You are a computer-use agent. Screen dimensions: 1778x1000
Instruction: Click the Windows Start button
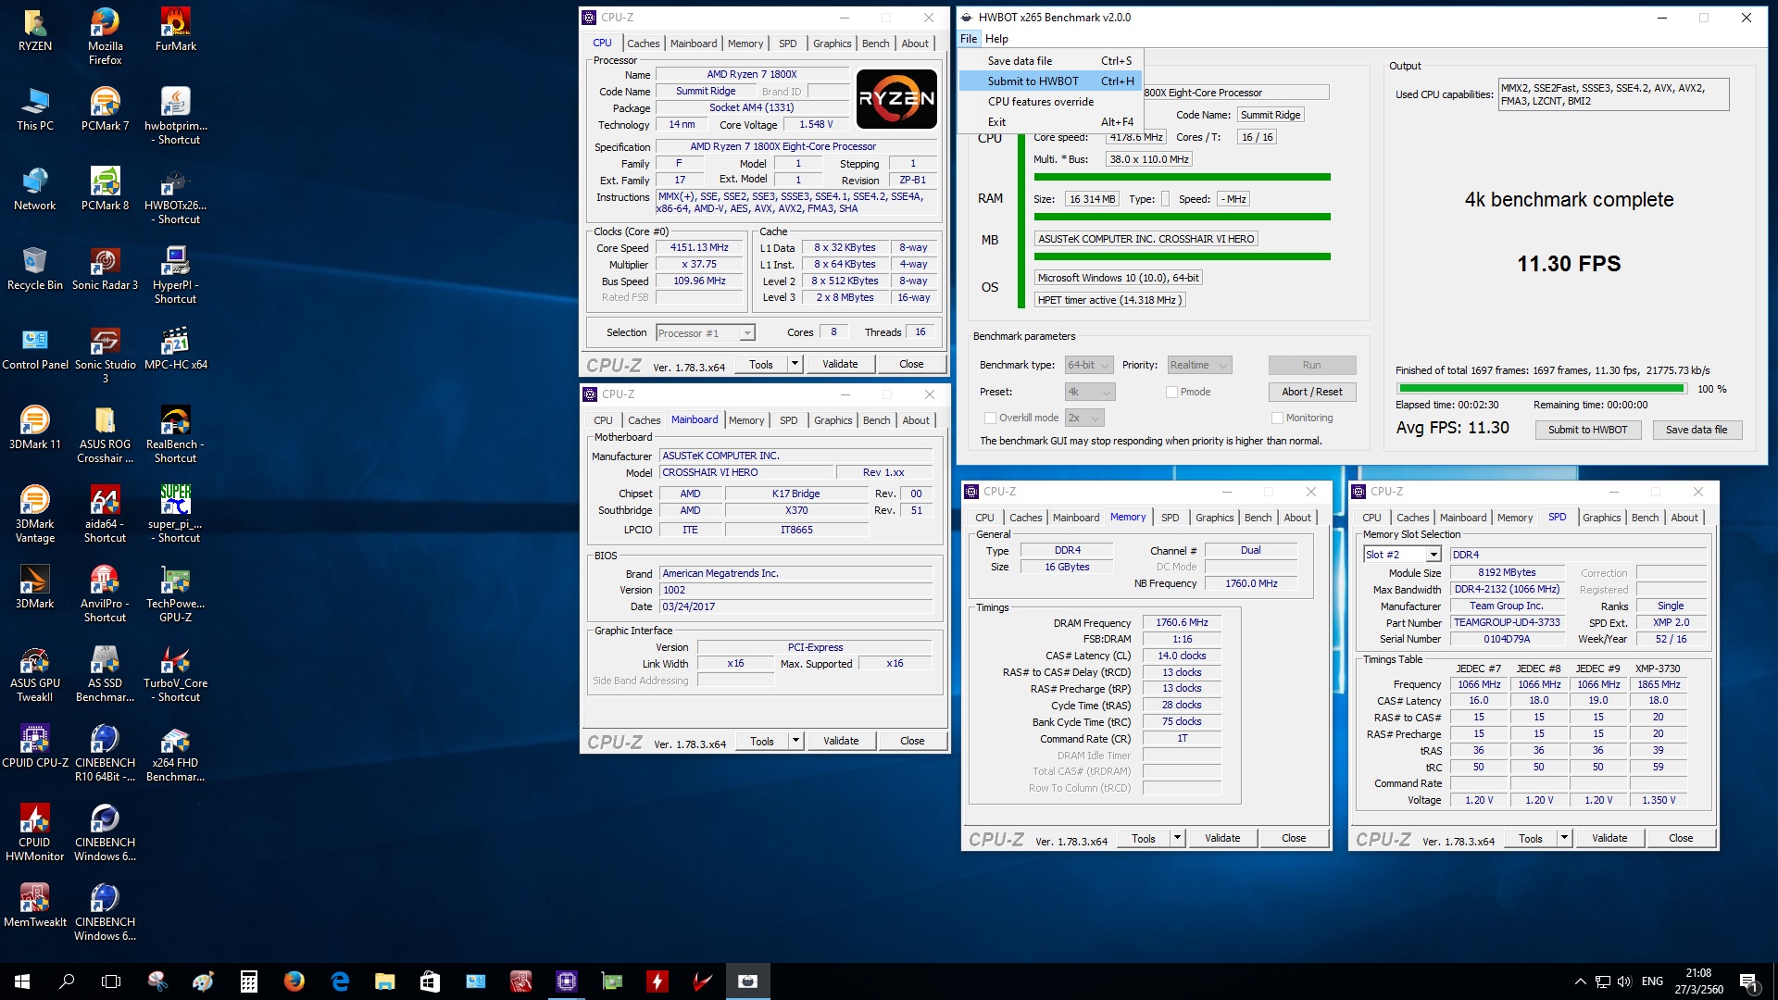22,981
